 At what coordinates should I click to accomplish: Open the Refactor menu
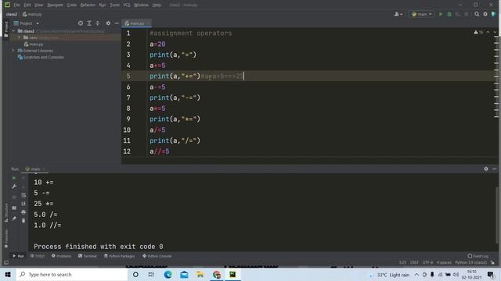88,5
